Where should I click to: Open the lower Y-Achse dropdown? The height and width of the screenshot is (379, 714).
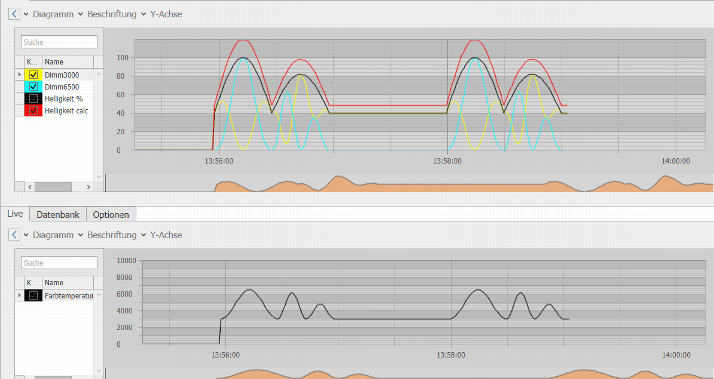tap(161, 235)
